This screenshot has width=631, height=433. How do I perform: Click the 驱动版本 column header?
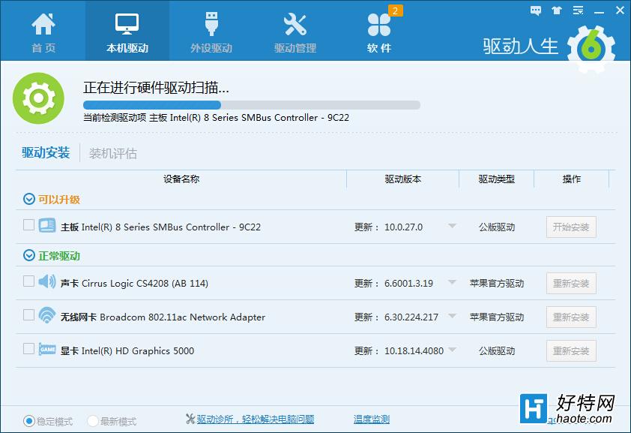point(403,179)
